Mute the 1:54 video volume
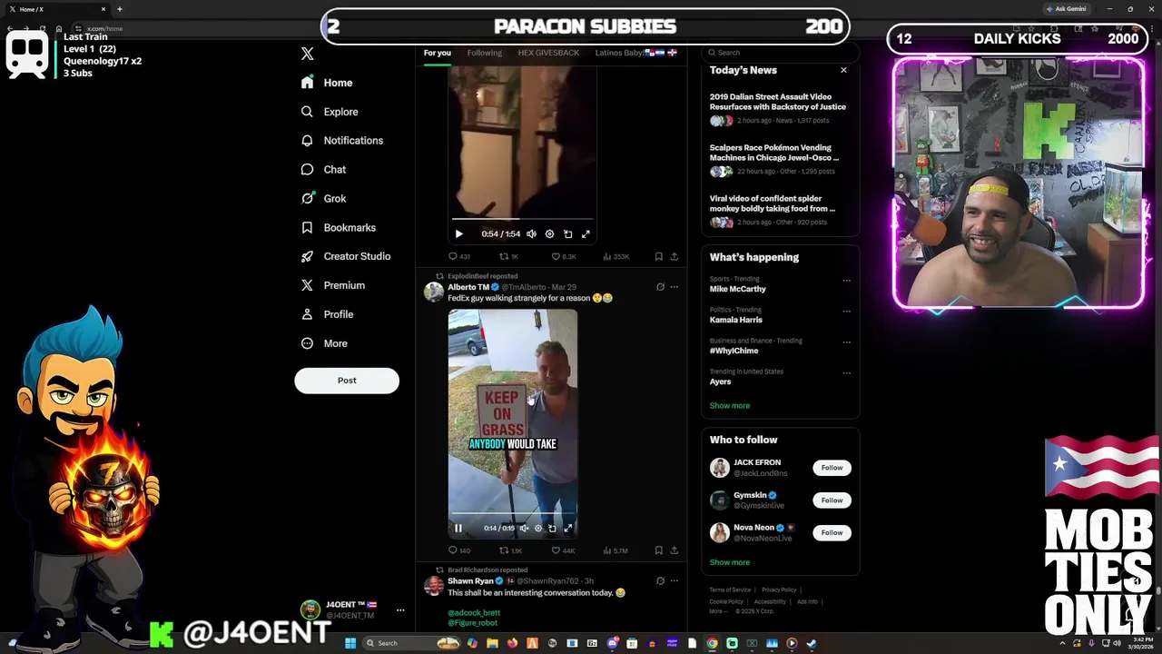 point(531,234)
